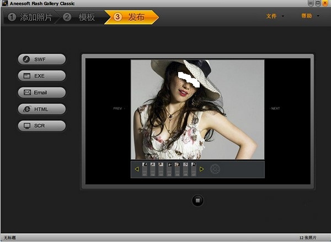Minimize the Aneesoft window
Viewport: 331px width, 242px height.
[311, 3]
